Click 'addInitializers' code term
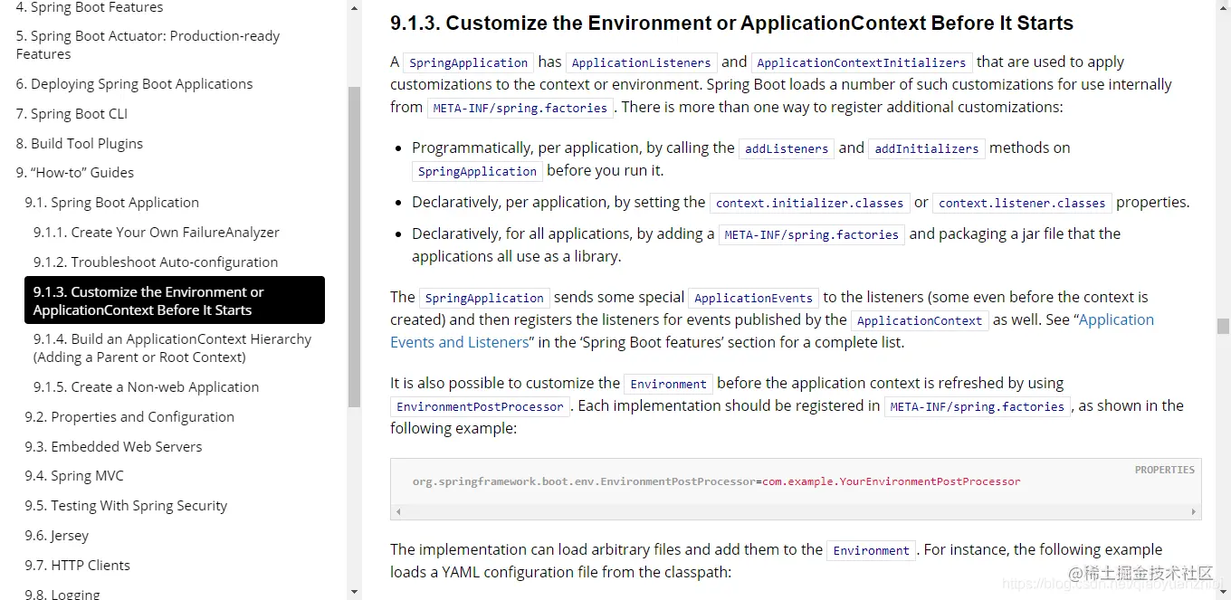The height and width of the screenshot is (600, 1231). (x=927, y=149)
